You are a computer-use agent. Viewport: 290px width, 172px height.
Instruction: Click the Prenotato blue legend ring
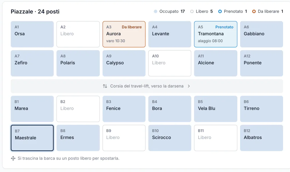click(x=220, y=12)
